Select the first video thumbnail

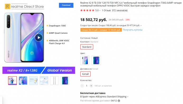point(12,80)
